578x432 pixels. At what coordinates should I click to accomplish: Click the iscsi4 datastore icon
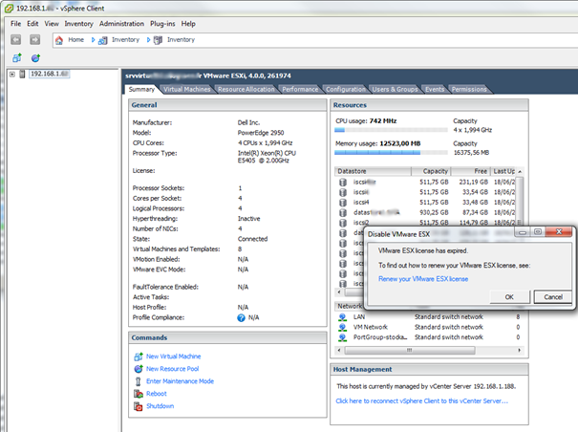point(343,203)
